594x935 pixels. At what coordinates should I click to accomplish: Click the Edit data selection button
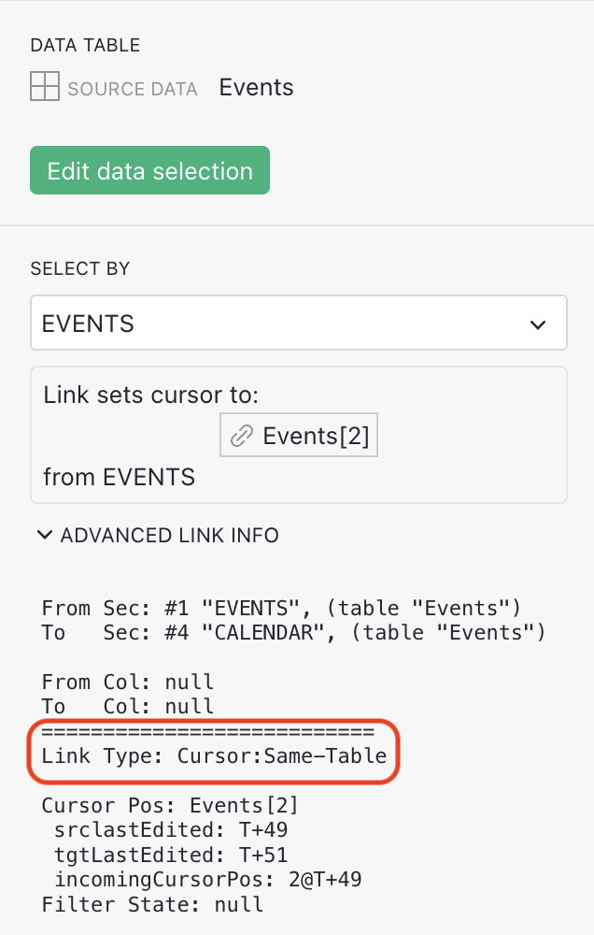tap(149, 171)
